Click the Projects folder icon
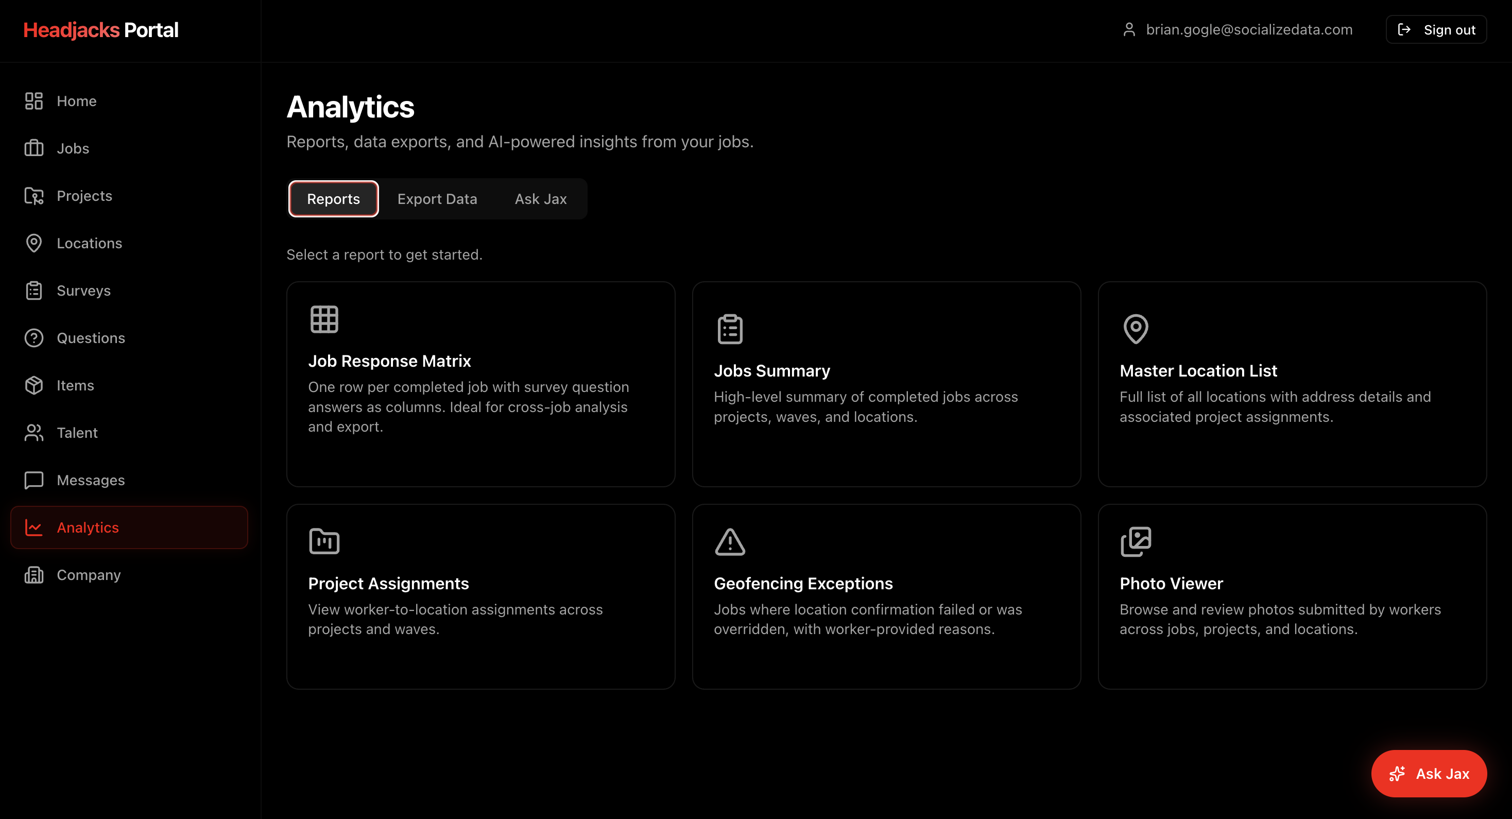This screenshot has height=819, width=1512. 33,196
